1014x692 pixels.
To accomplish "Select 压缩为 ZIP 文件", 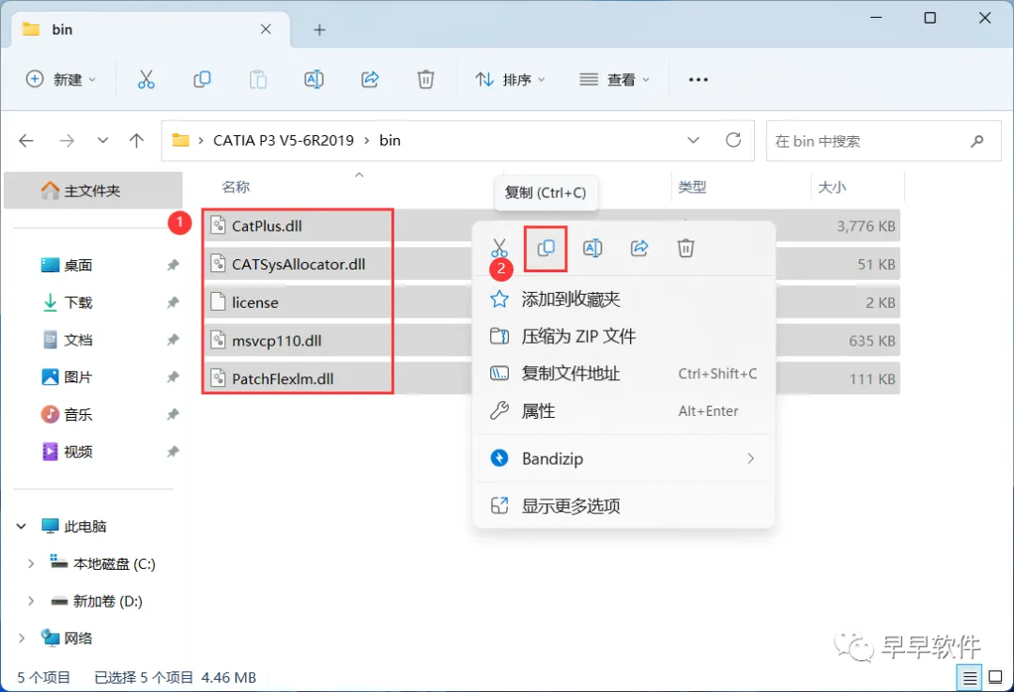I will (623, 336).
